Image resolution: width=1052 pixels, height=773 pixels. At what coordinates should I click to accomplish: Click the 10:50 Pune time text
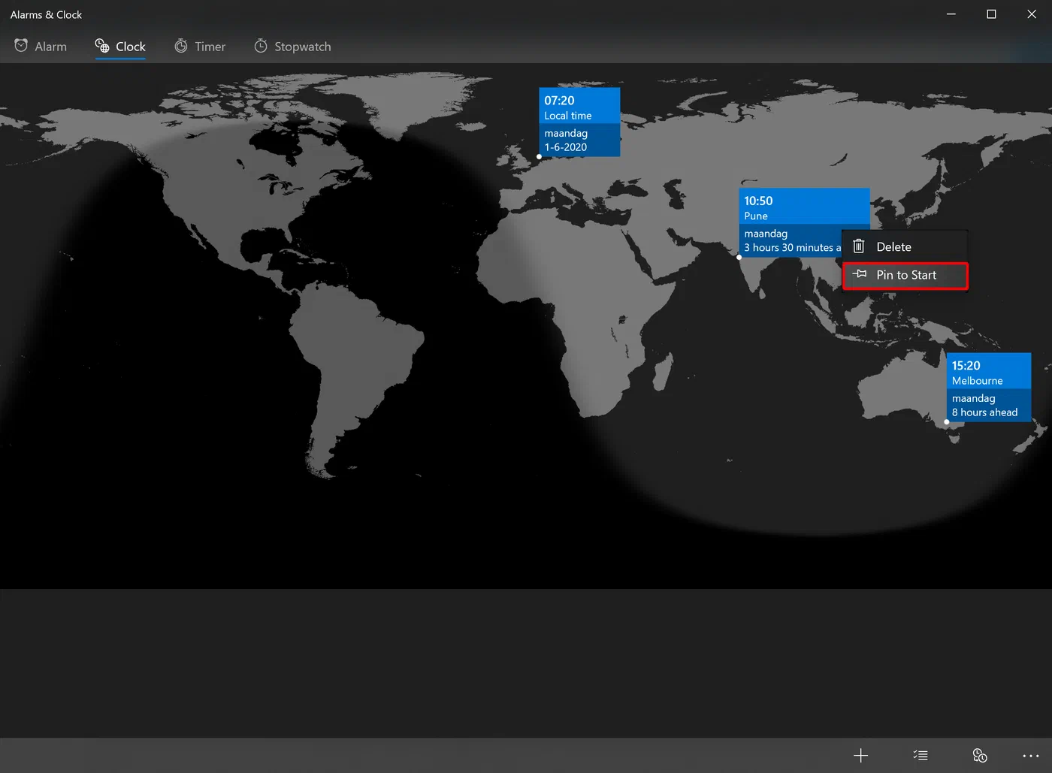[x=758, y=201]
